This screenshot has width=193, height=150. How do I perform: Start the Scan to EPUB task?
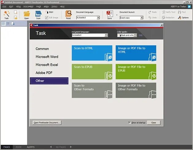point(92,72)
